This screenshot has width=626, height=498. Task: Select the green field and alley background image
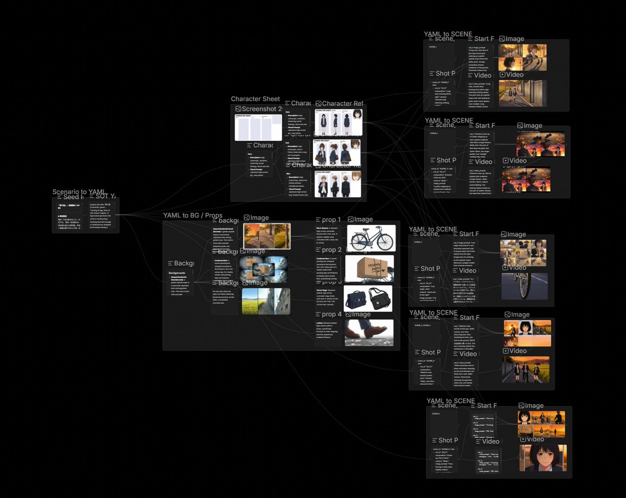[x=266, y=301]
